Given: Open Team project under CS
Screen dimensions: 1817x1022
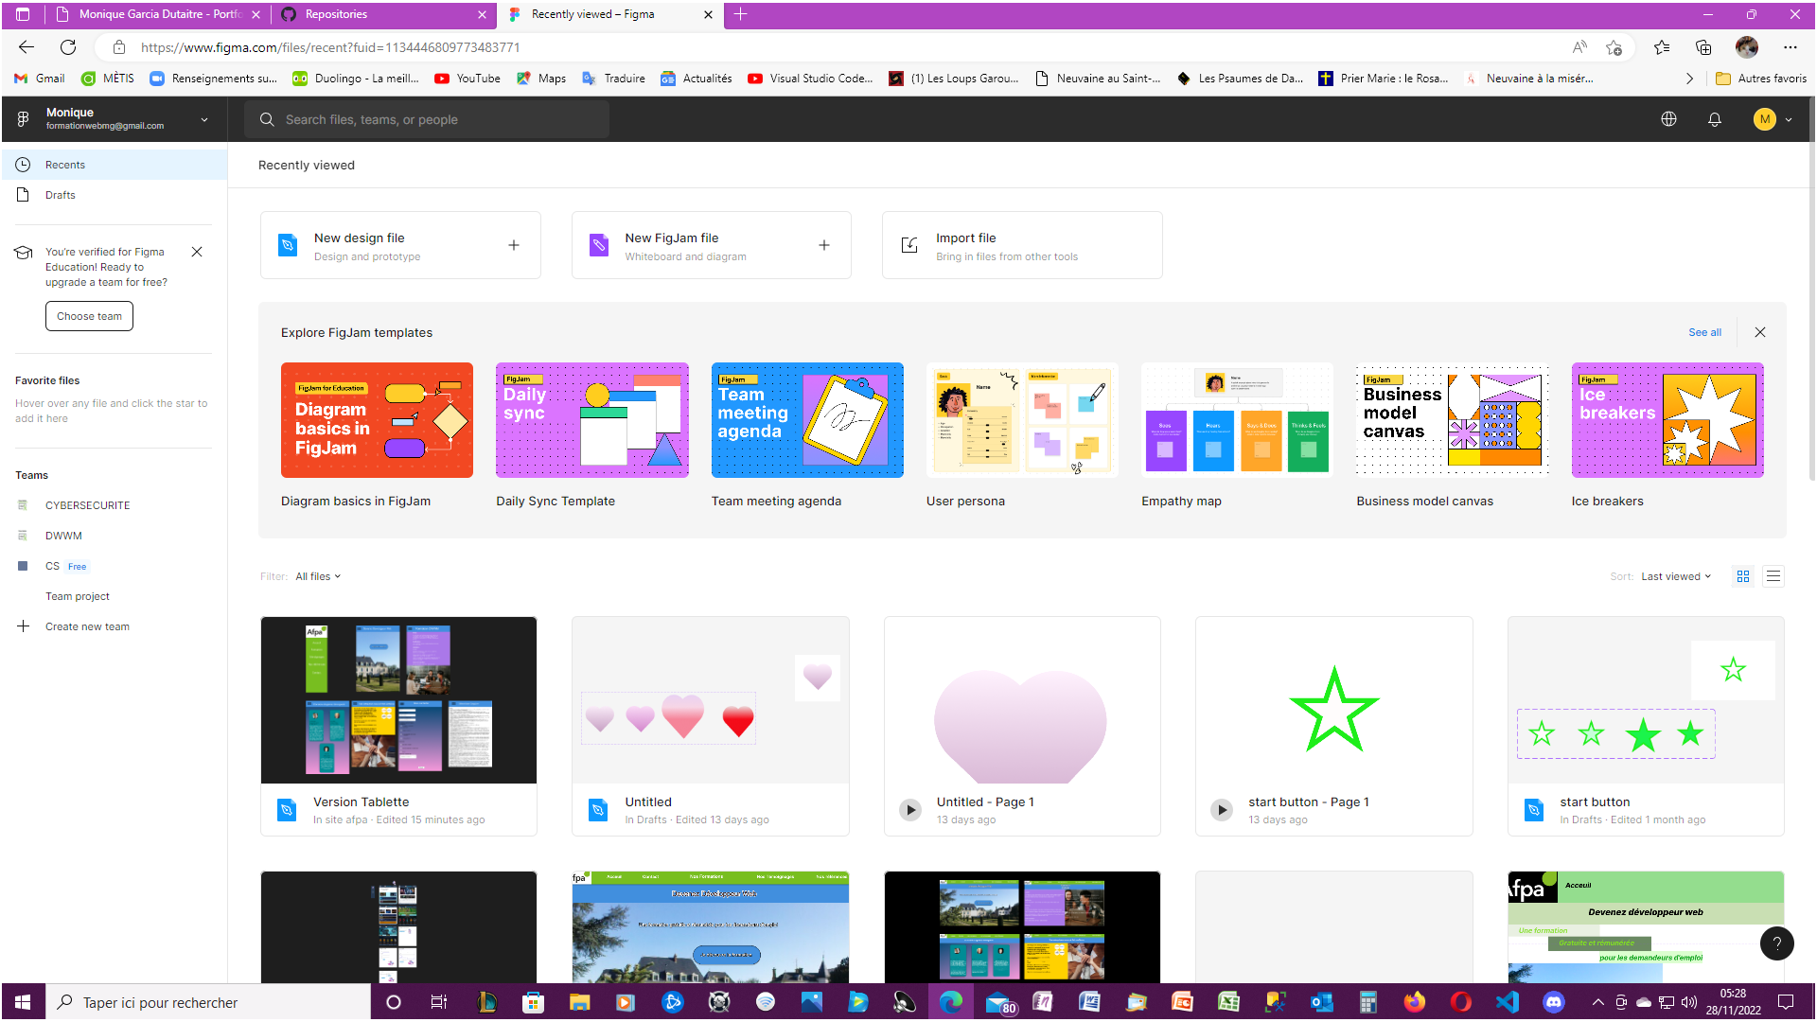Looking at the screenshot, I should 78,596.
